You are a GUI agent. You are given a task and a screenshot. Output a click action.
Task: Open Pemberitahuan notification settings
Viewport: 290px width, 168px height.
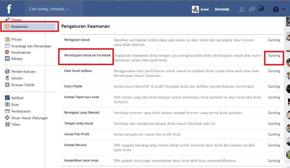pyautogui.click(x=23, y=72)
